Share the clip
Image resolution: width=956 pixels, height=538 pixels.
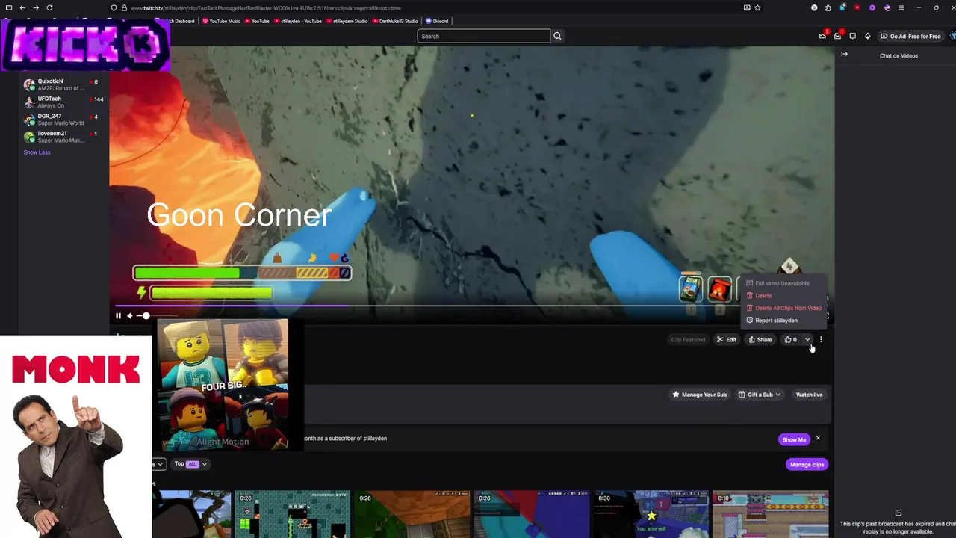(760, 340)
